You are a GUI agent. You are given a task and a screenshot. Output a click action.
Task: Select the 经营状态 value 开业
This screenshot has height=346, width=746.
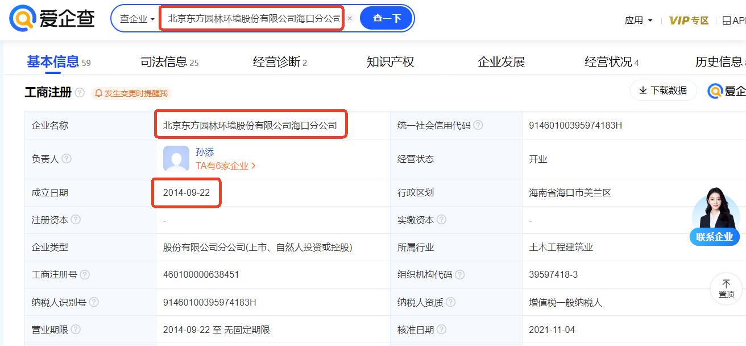538,159
